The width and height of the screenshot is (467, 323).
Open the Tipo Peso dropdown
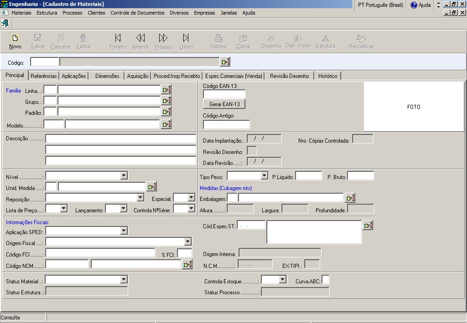(x=264, y=176)
